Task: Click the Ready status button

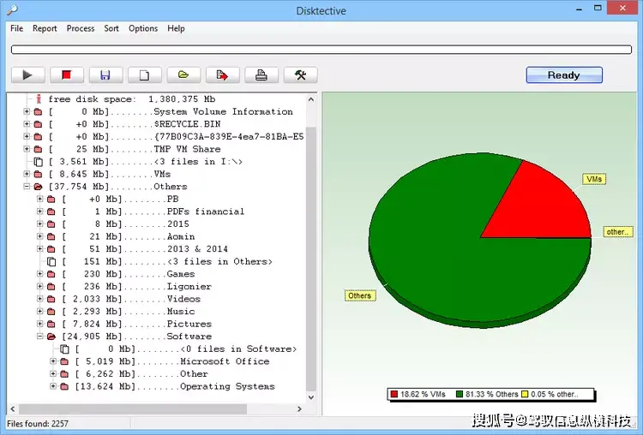Action: 563,75
